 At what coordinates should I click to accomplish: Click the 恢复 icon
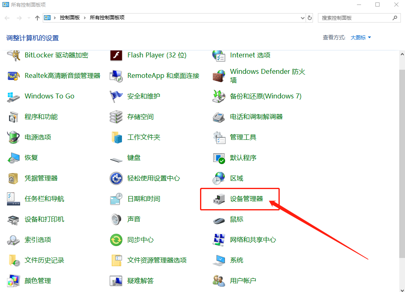click(x=14, y=158)
